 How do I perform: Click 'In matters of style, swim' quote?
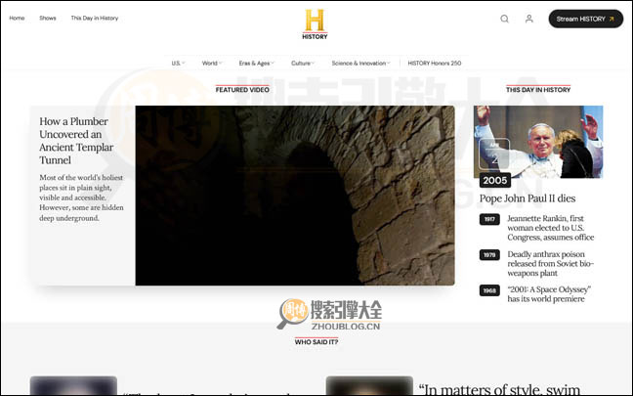coord(499,389)
